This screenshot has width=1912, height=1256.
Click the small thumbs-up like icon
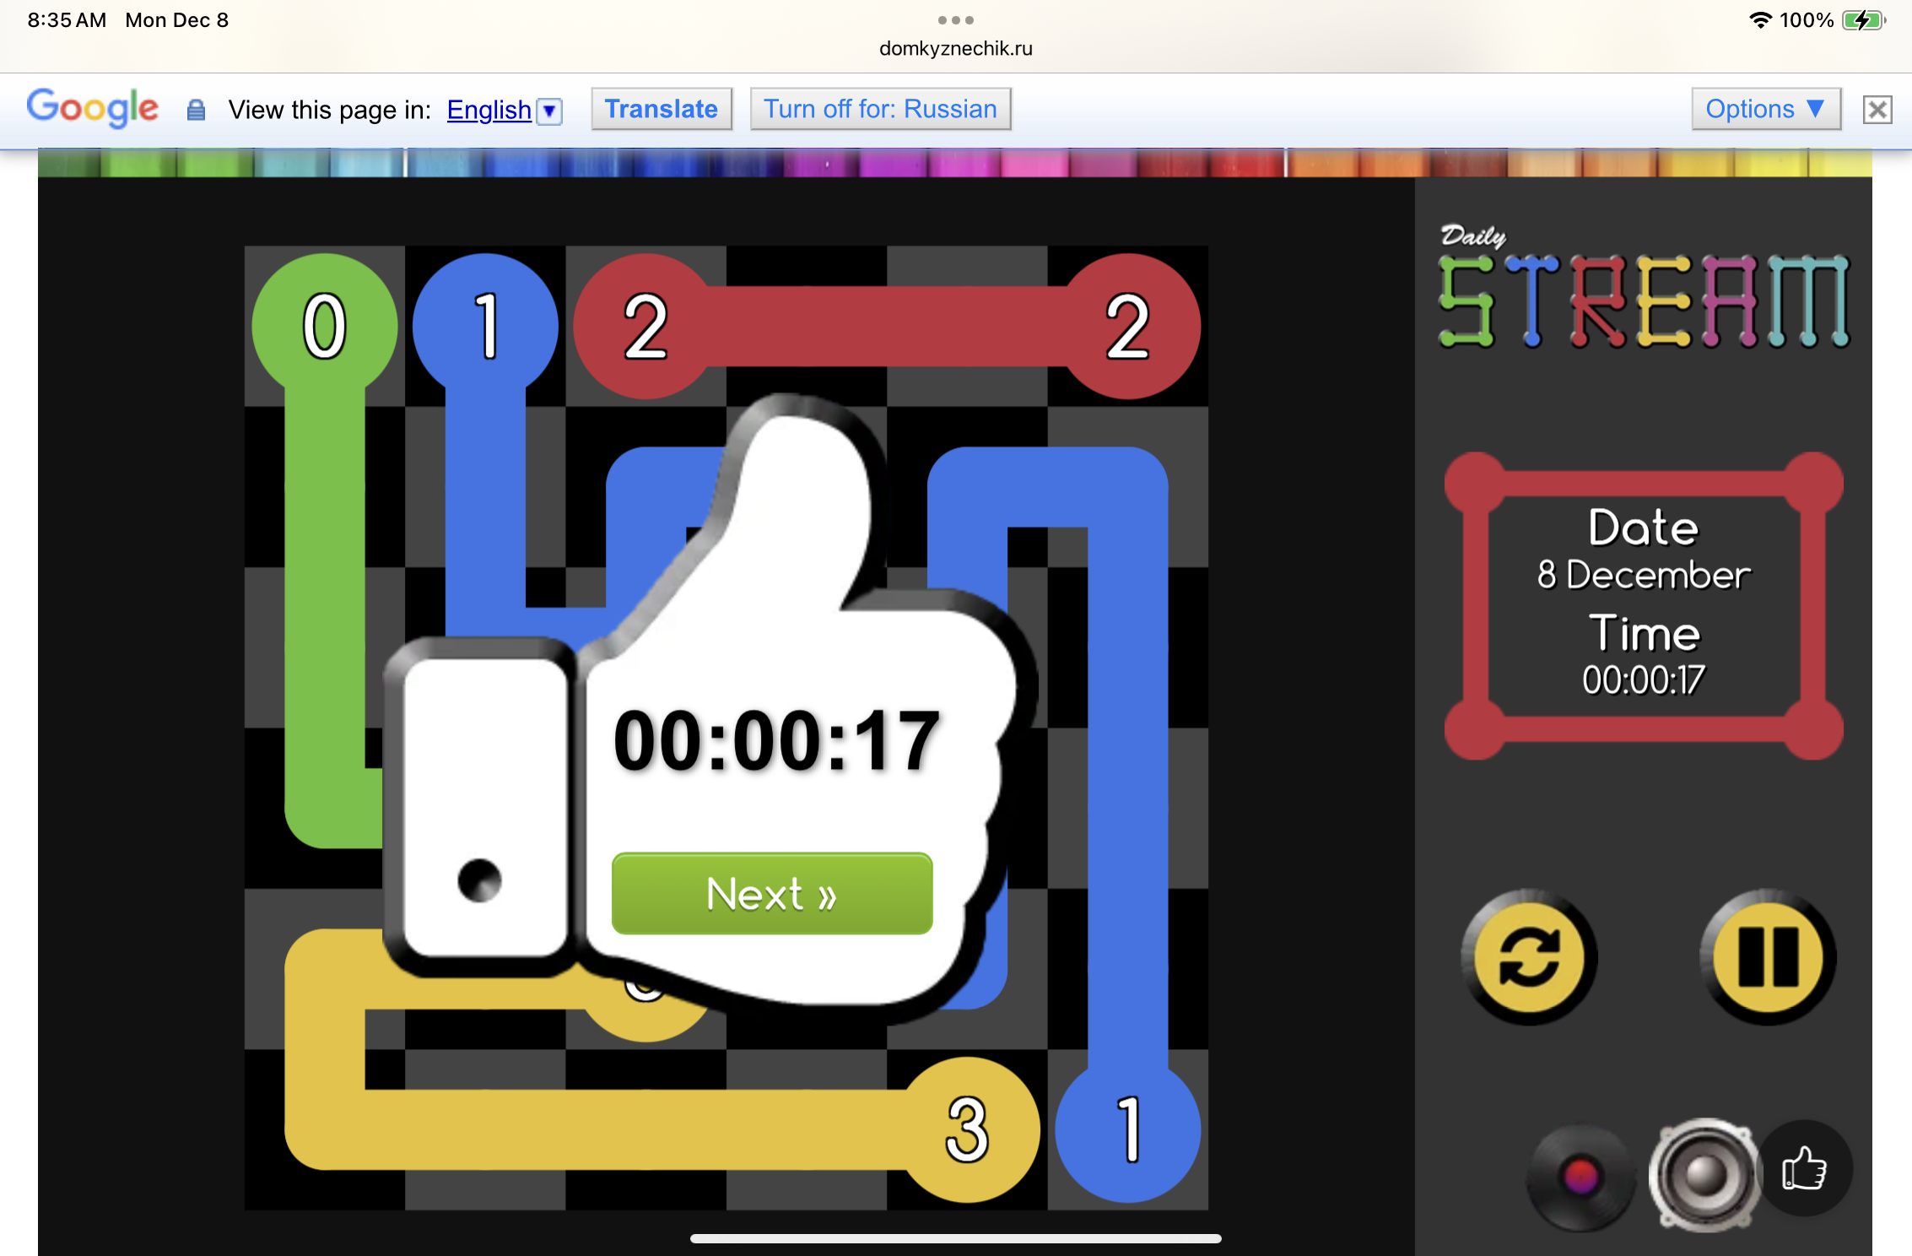tap(1804, 1169)
